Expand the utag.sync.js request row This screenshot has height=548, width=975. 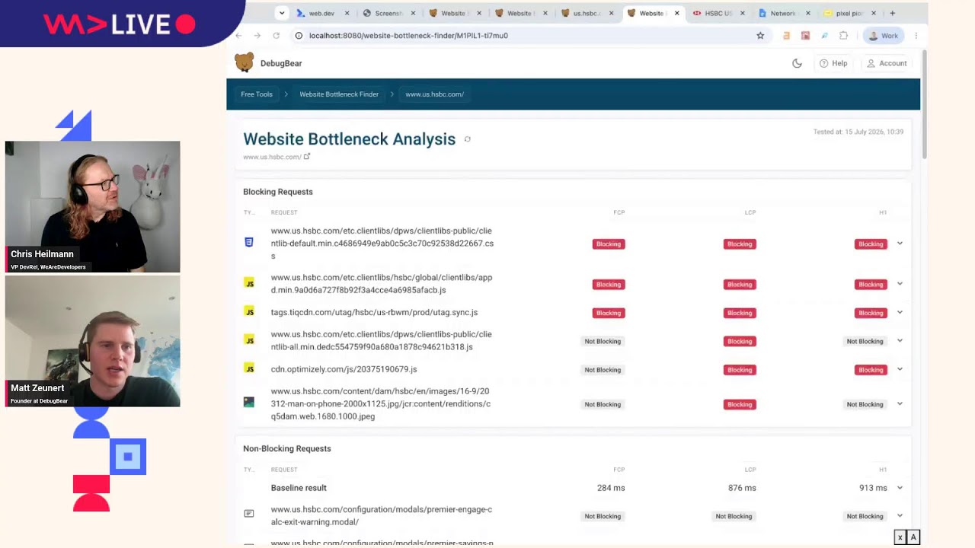click(900, 312)
